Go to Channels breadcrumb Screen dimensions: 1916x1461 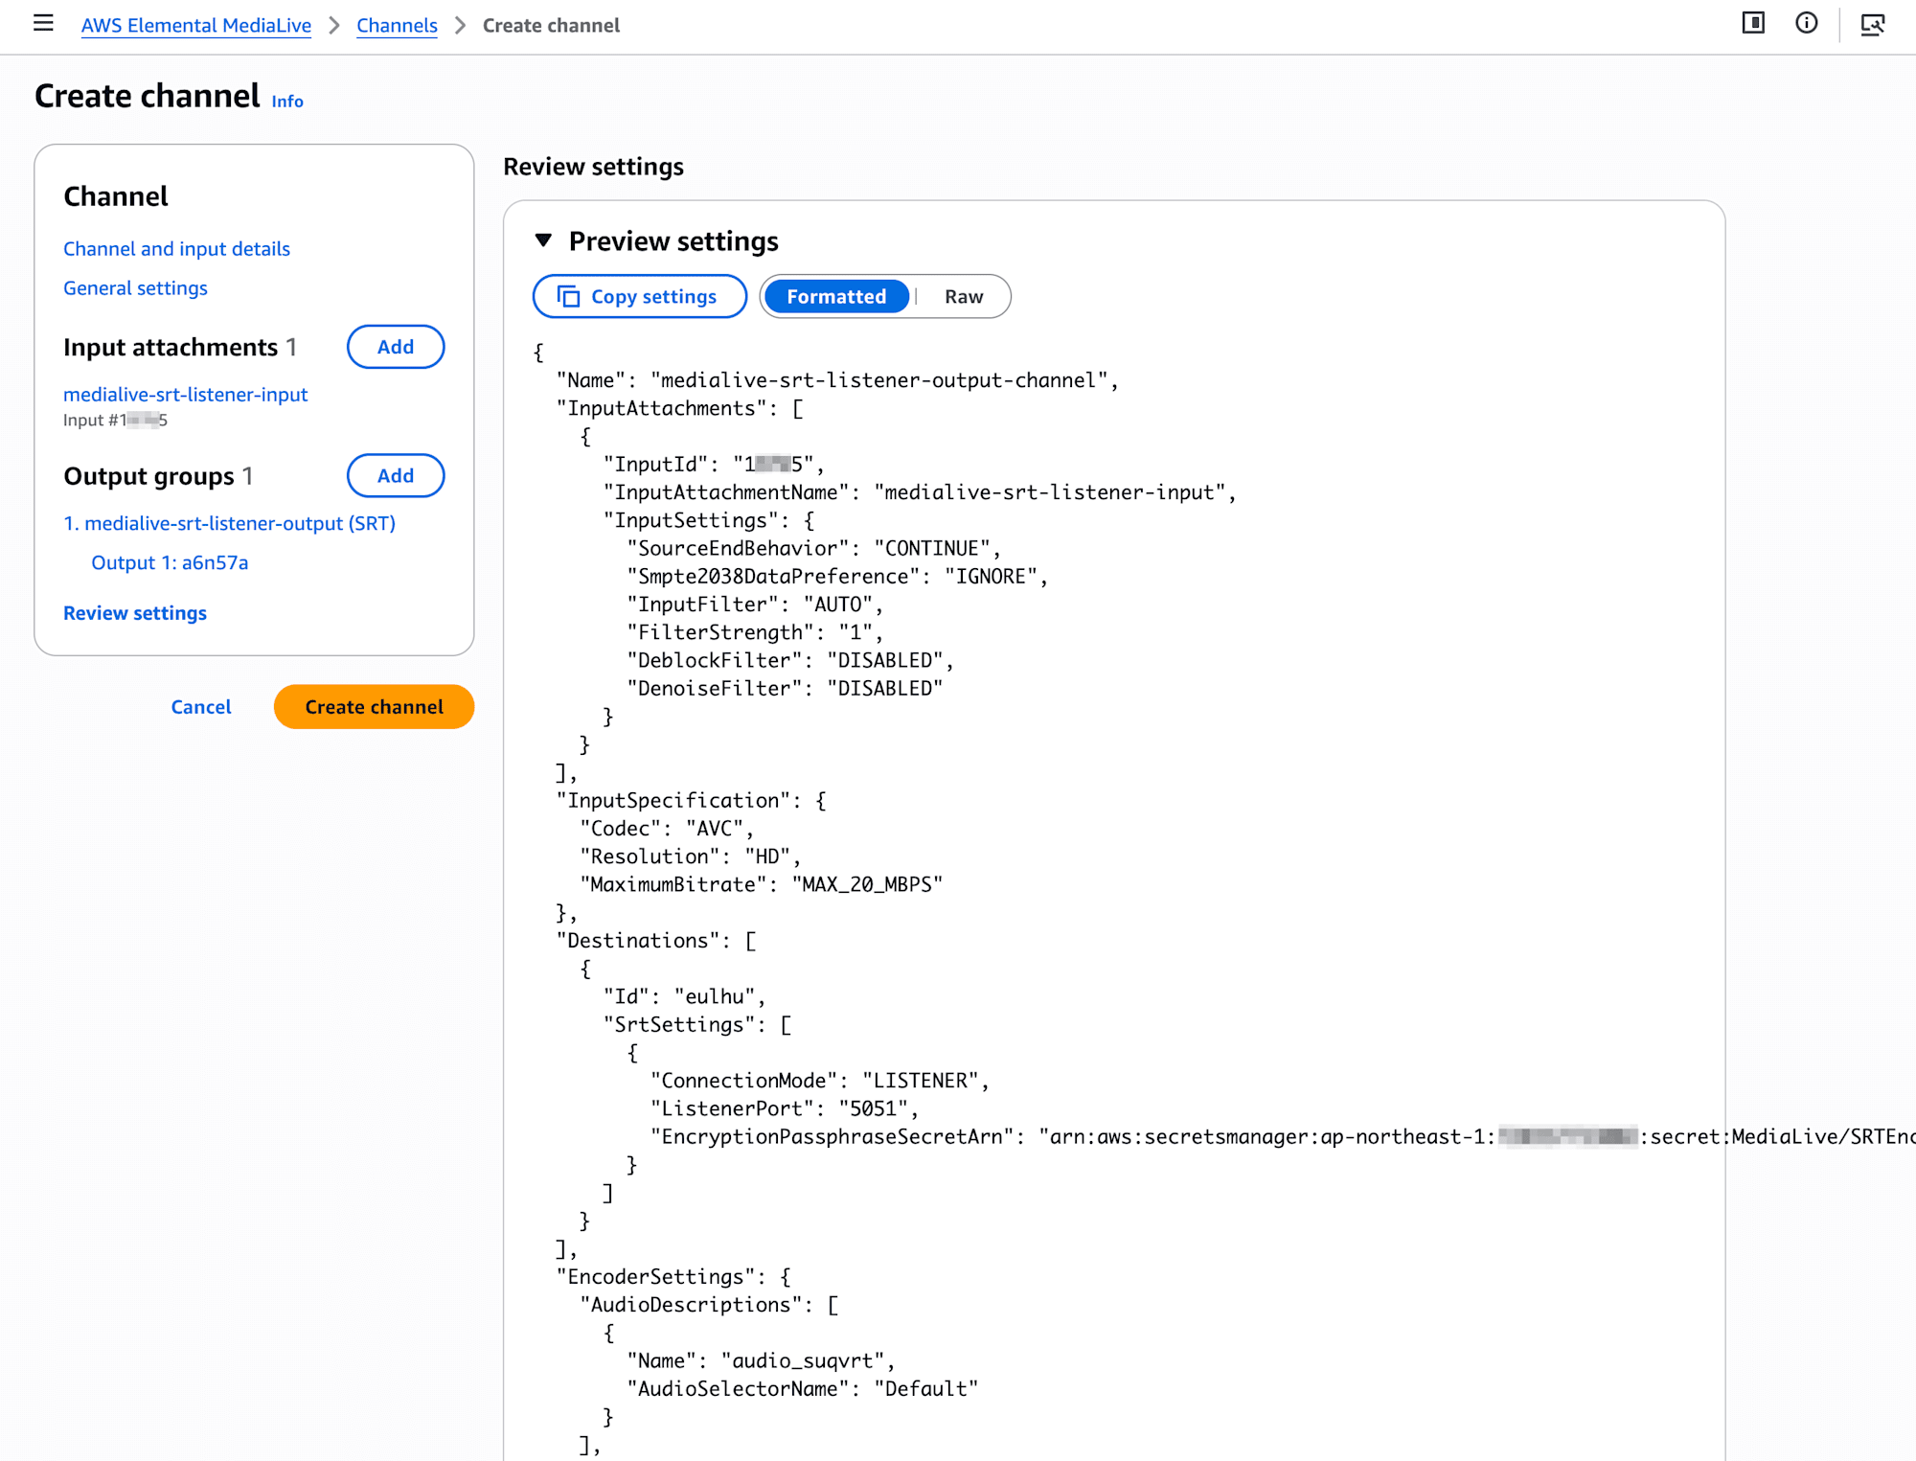click(397, 26)
